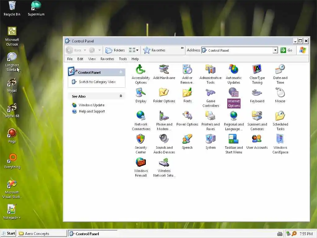Open the File menu

(x=70, y=59)
